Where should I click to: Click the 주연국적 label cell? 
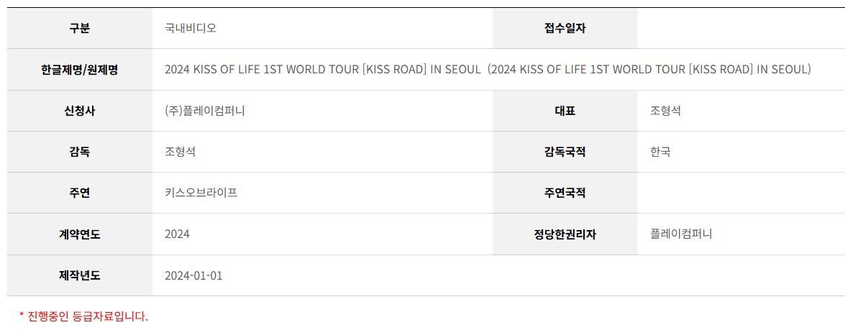(x=565, y=193)
